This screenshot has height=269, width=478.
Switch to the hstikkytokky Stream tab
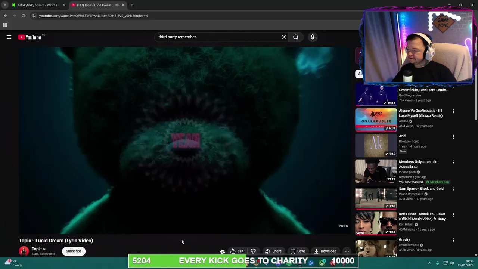tap(38, 5)
